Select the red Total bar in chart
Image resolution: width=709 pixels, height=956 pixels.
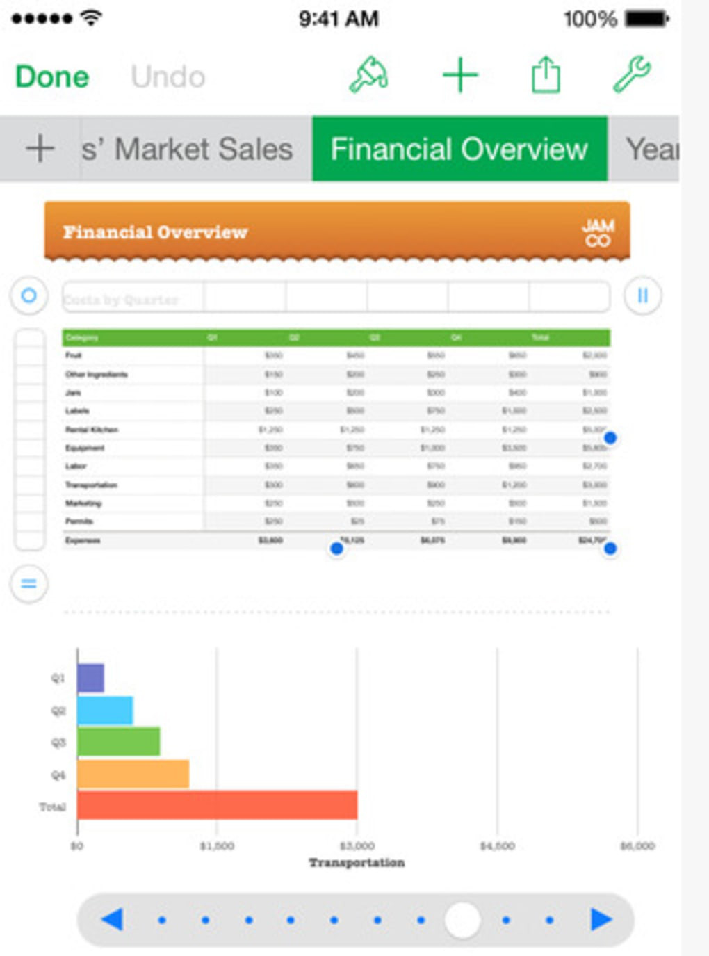[217, 805]
